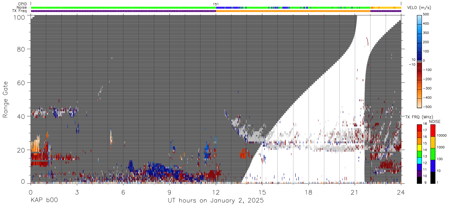This screenshot has width=451, height=208.
Task: Click the NOISE color legend bar
Action: (433, 154)
